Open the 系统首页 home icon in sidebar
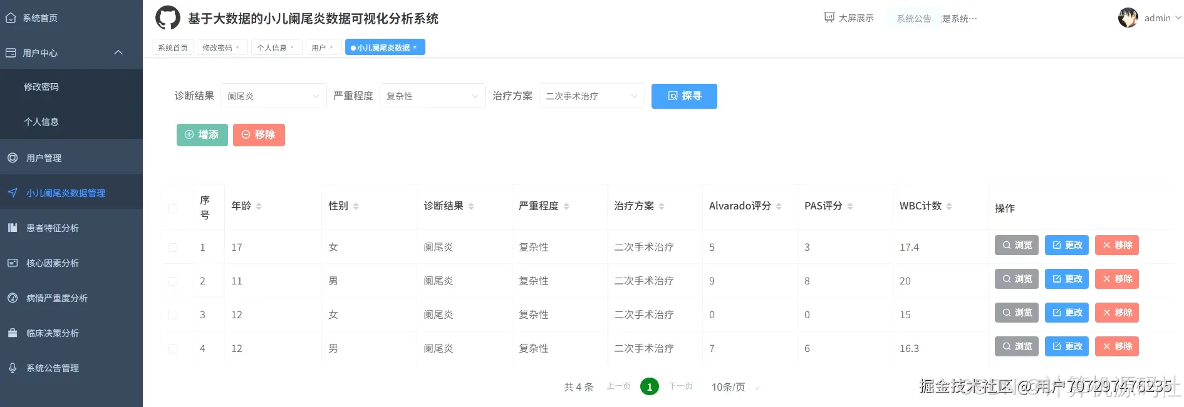 11,18
